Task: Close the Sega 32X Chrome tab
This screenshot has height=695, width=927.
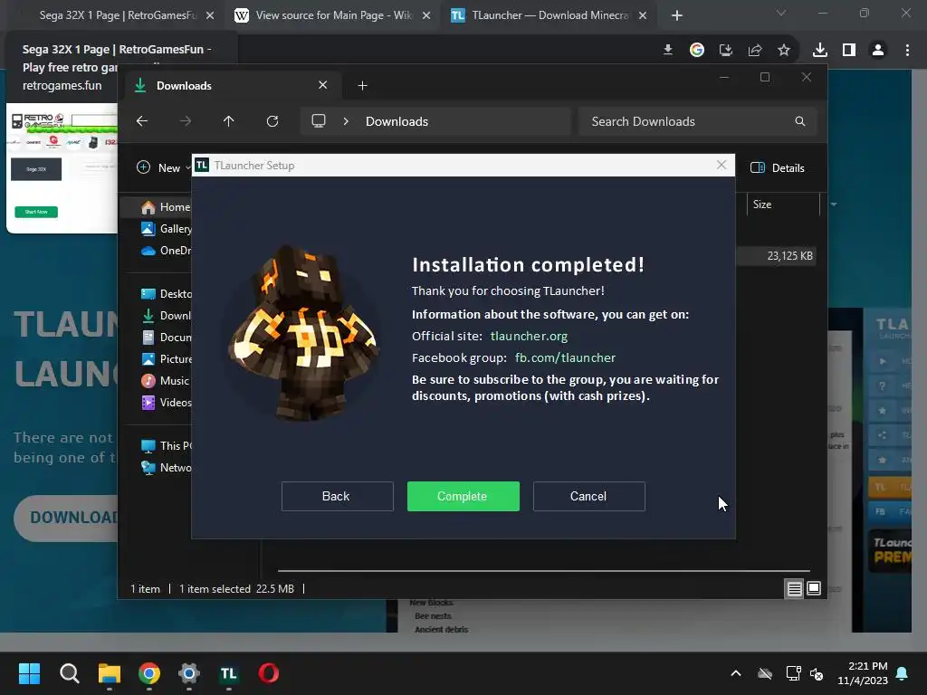Action: pos(210,15)
